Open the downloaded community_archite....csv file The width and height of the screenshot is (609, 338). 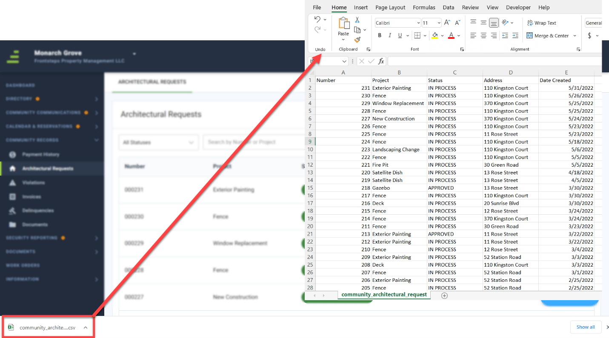tap(47, 327)
